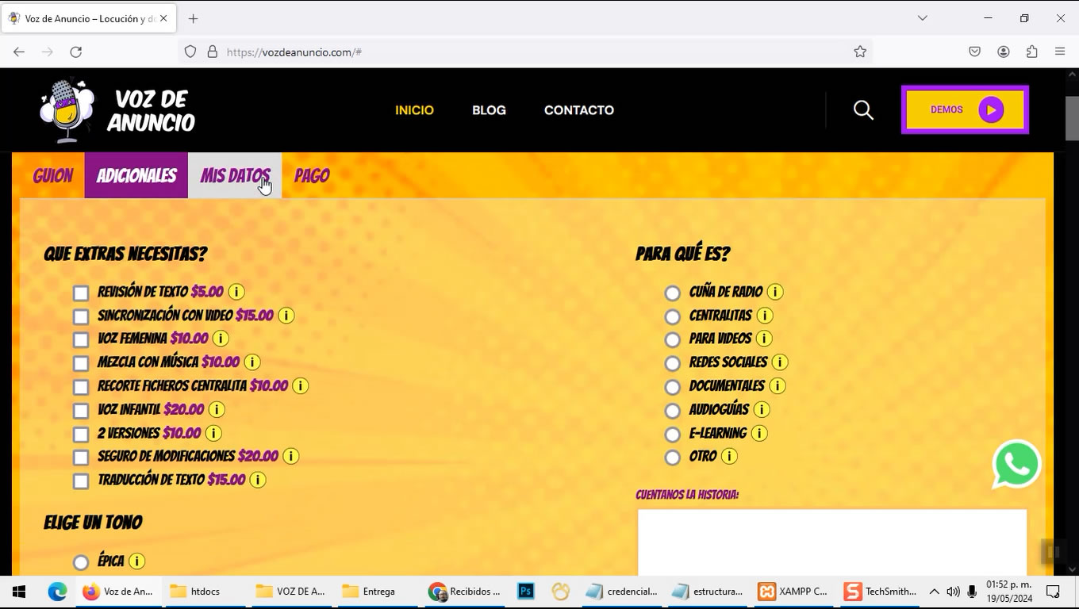Click info icon beside Cuña de radio

pos(775,292)
